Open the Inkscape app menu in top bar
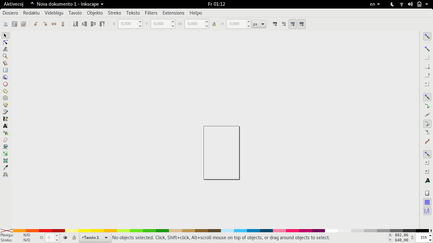433x243 pixels. click(67, 4)
